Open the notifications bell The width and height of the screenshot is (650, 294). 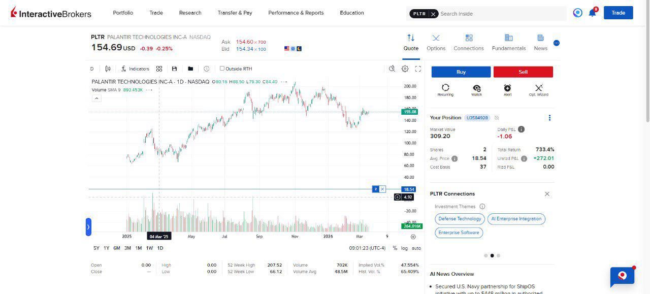[592, 13]
